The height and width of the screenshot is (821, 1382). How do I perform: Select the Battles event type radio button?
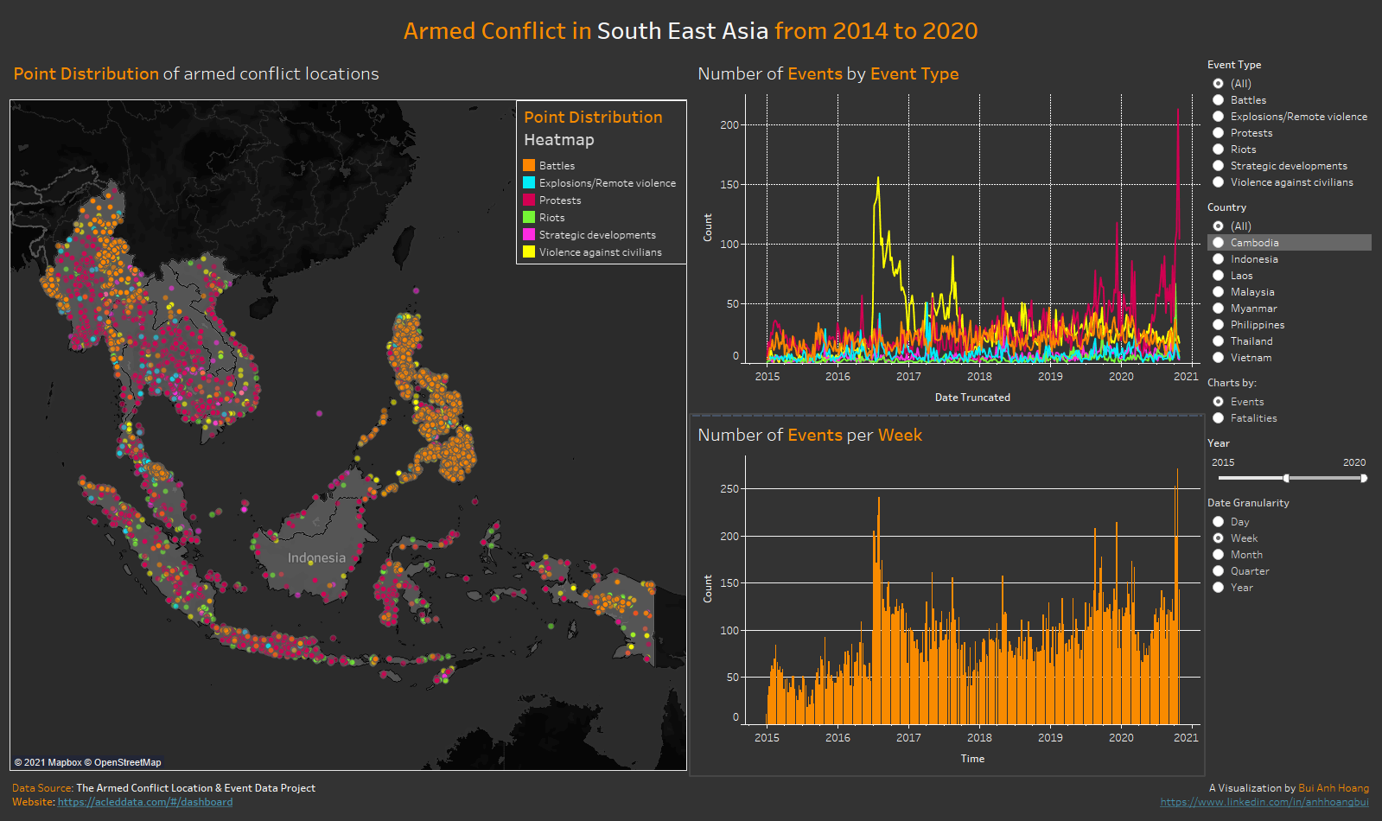pyautogui.click(x=1218, y=100)
